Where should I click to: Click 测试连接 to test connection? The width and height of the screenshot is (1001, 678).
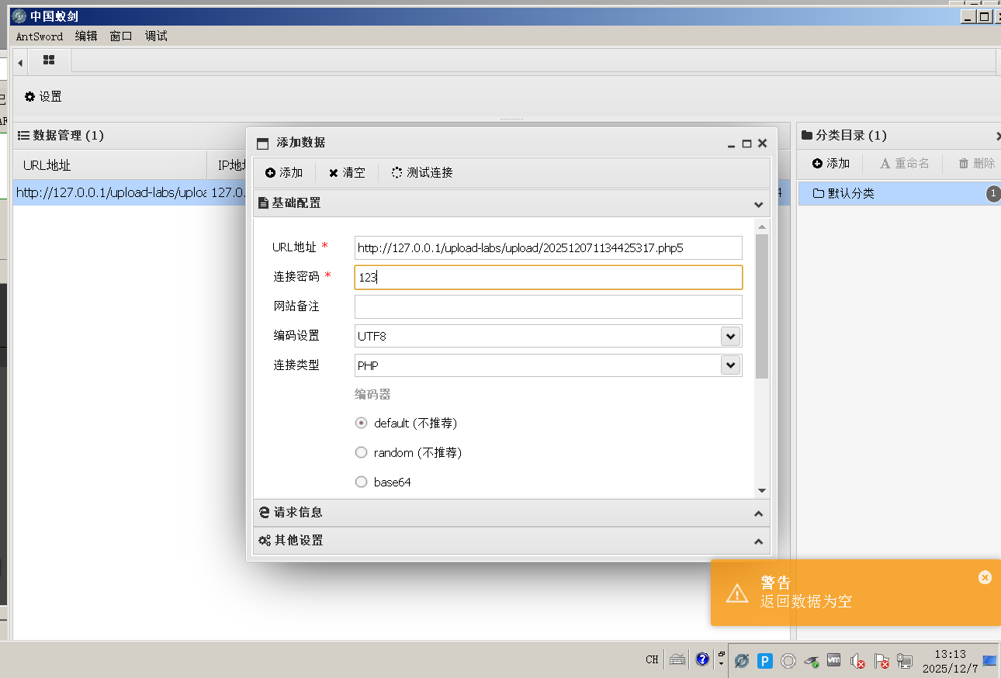coord(422,172)
